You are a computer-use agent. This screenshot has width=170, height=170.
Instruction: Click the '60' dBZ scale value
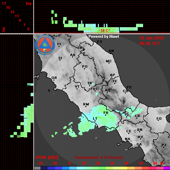pyautogui.click(x=155, y=163)
